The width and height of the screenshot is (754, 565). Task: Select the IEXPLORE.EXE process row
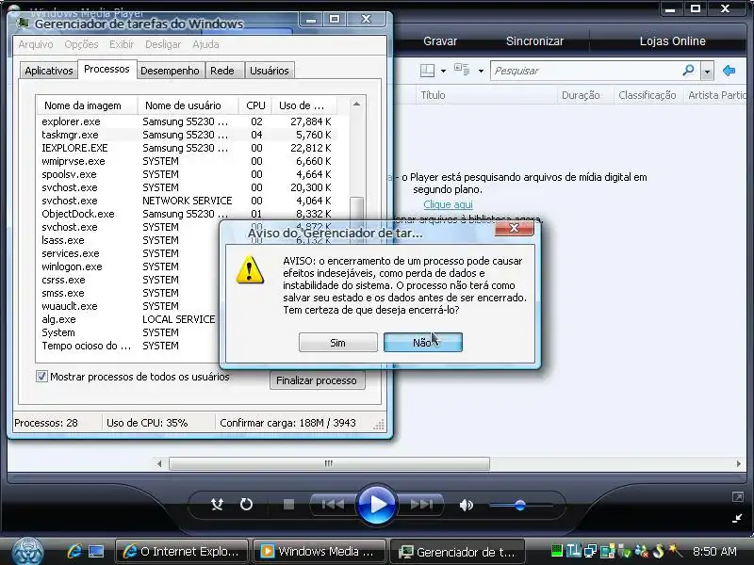[x=187, y=148]
